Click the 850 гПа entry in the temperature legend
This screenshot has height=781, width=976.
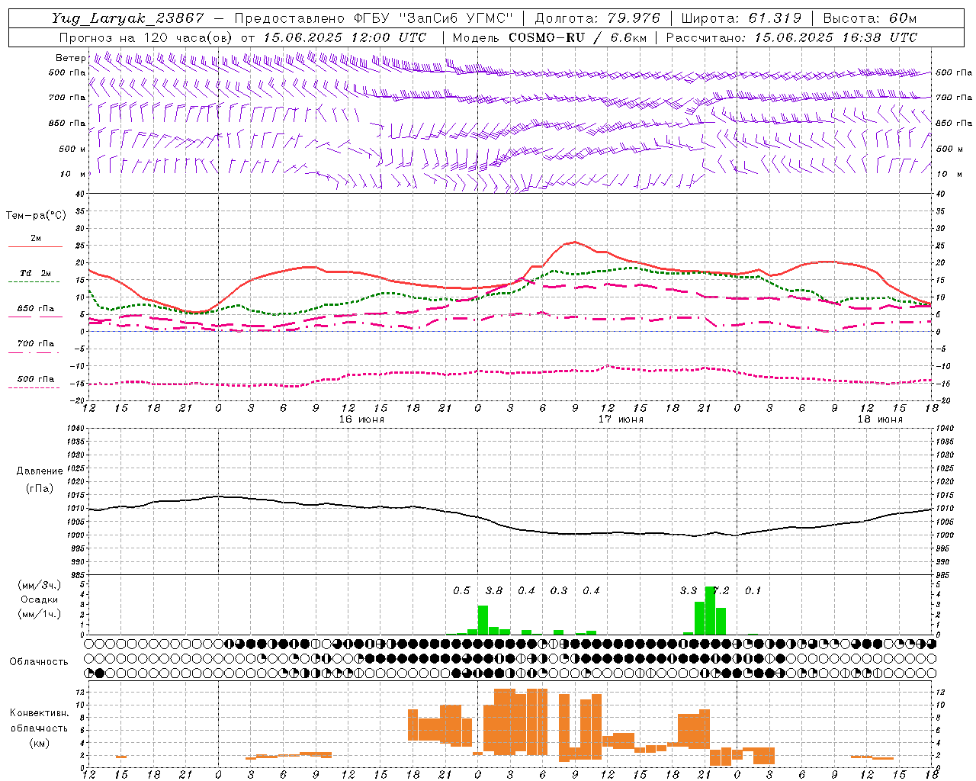36,309
